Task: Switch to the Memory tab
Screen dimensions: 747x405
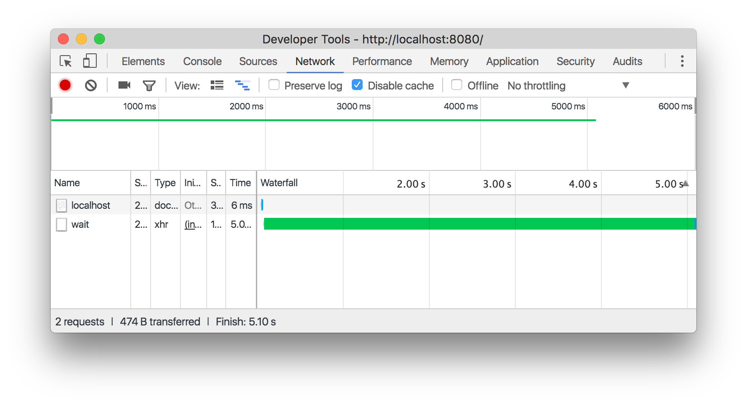Action: (x=449, y=61)
